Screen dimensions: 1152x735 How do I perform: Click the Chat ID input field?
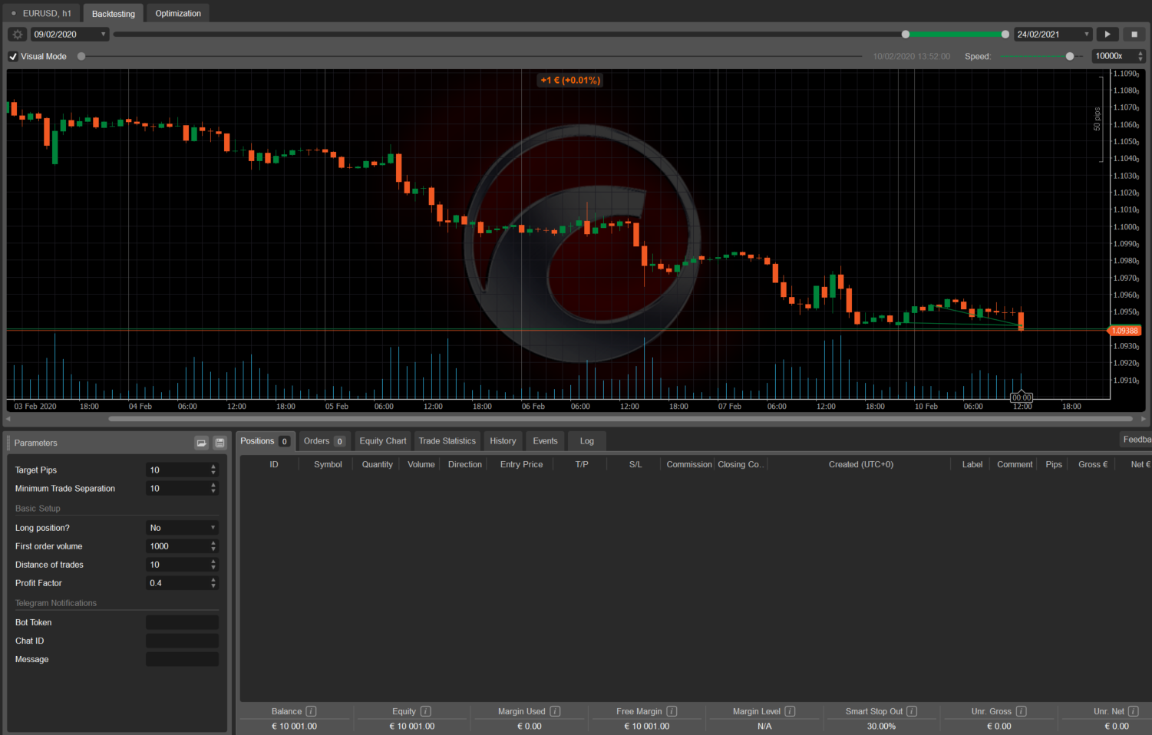pos(182,641)
